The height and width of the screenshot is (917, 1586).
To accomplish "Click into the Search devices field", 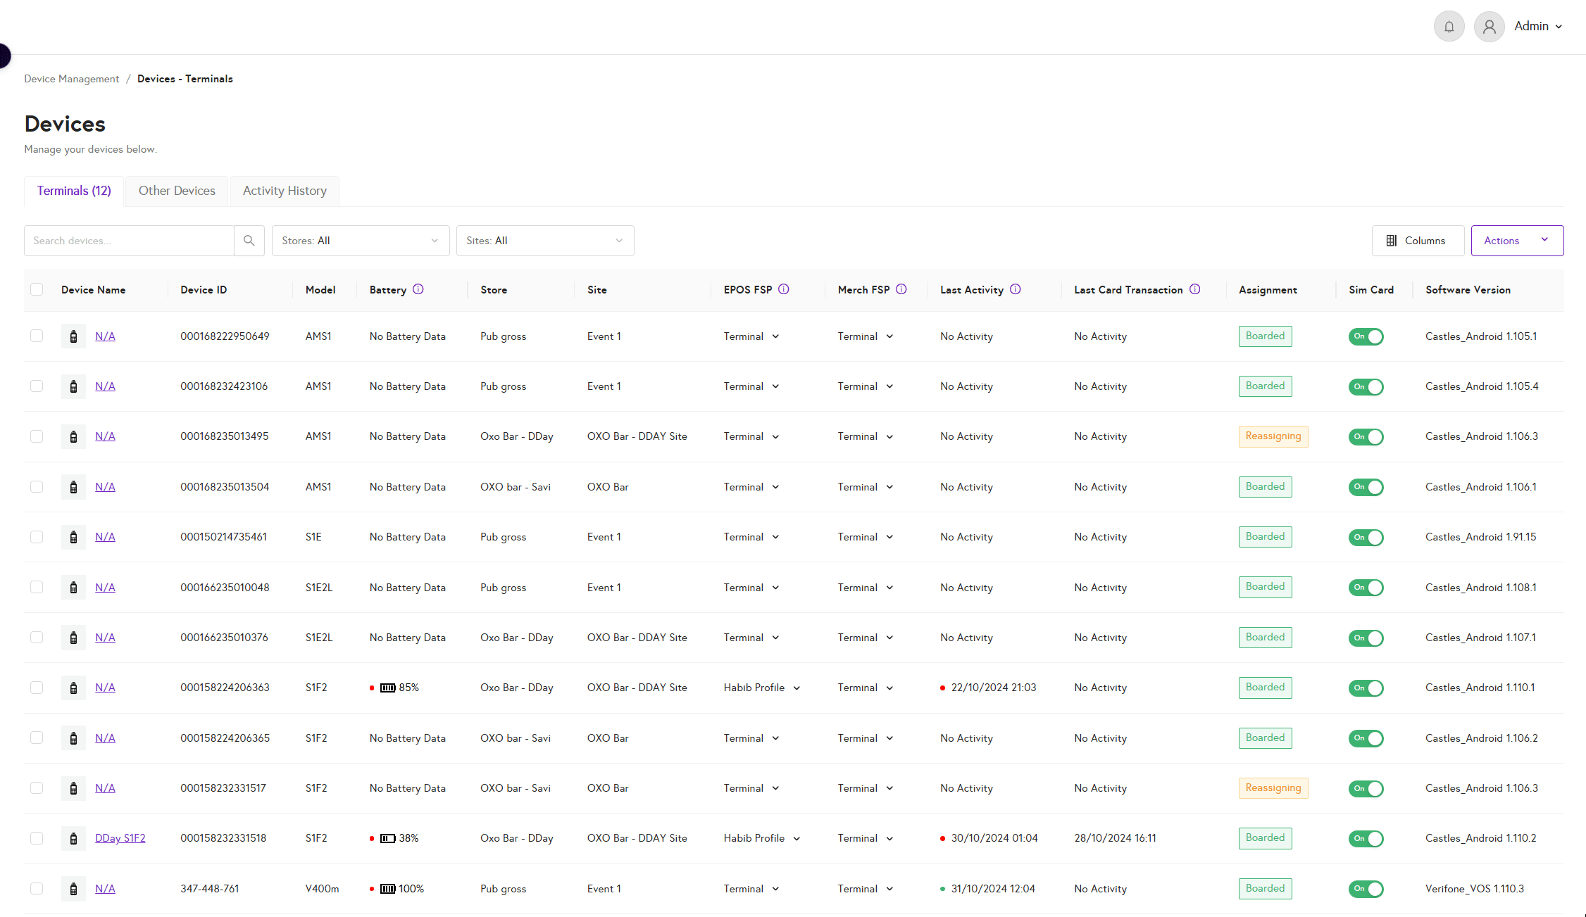I will pyautogui.click(x=129, y=241).
